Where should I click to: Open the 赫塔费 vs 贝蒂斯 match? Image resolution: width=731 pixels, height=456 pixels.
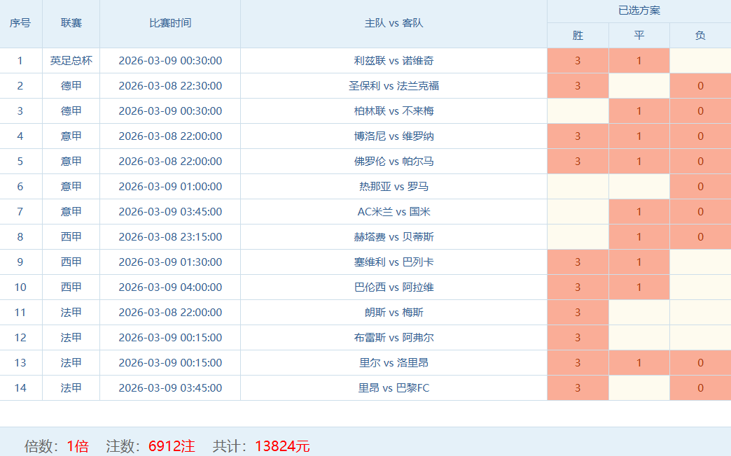394,237
